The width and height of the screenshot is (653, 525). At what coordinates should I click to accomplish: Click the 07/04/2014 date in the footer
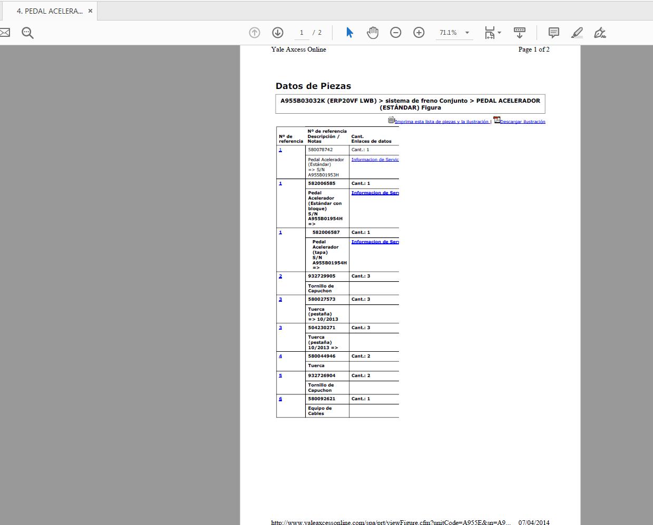[534, 522]
